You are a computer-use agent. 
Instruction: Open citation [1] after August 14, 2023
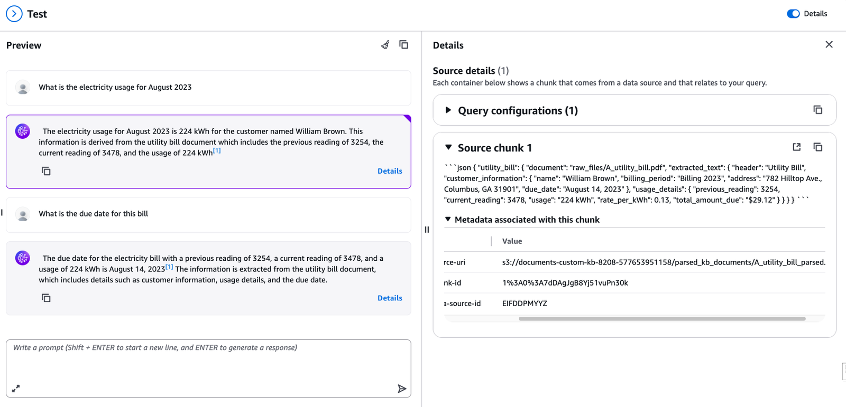click(169, 267)
